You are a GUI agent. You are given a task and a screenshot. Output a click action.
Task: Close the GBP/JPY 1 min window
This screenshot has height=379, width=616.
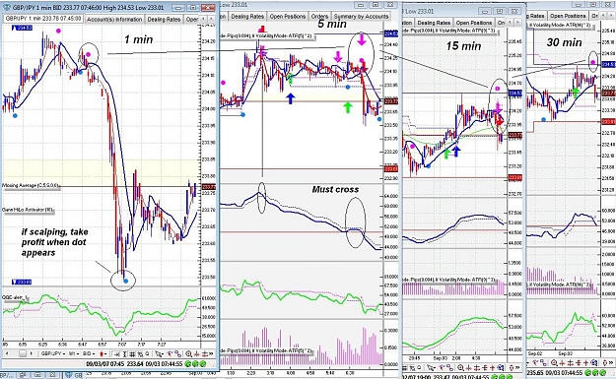point(208,7)
